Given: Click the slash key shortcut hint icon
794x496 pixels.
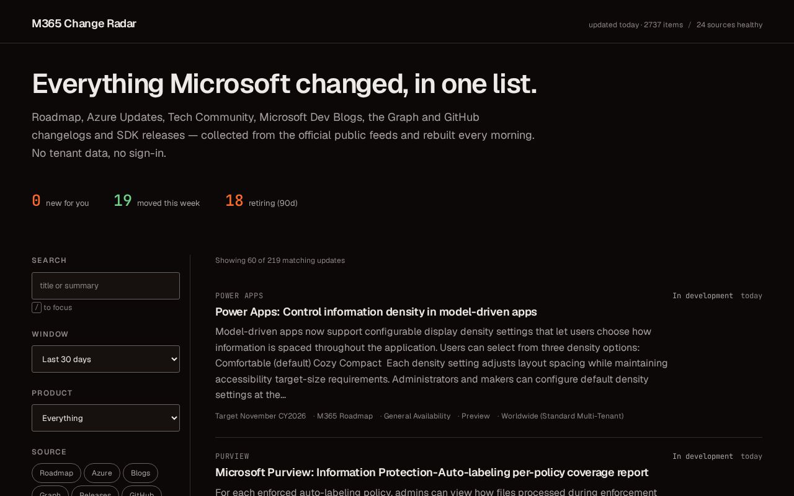Looking at the screenshot, I should [x=37, y=308].
